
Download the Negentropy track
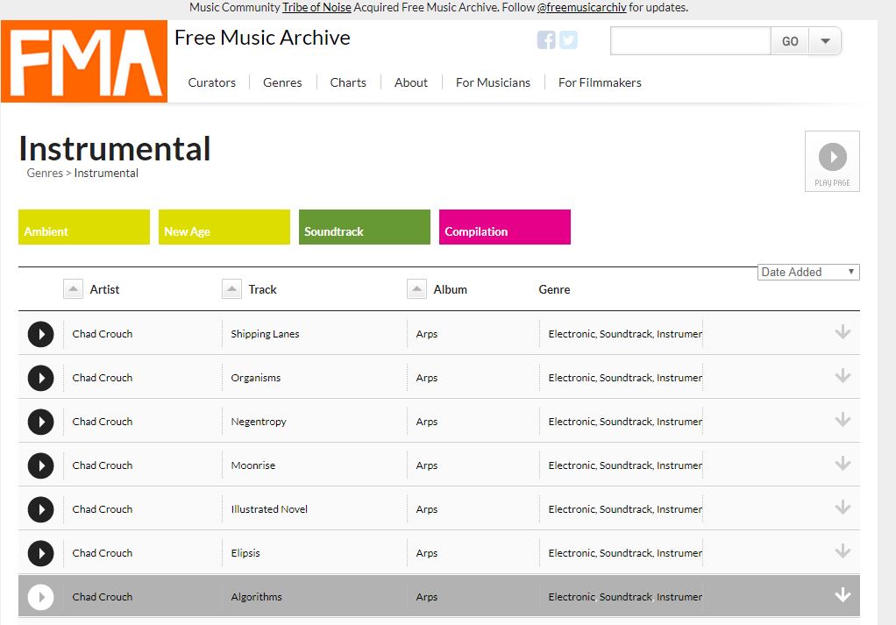click(x=843, y=420)
